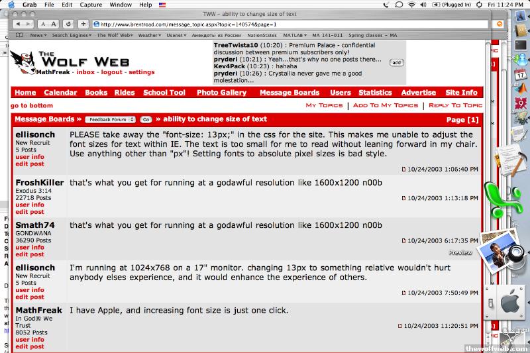Open the Window menu

tap(121, 5)
